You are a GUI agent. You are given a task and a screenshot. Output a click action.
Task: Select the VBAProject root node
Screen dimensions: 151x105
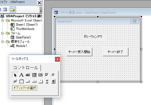(24, 16)
